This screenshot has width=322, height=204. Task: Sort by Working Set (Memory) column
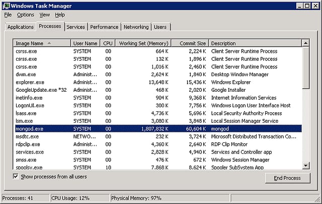(143, 44)
